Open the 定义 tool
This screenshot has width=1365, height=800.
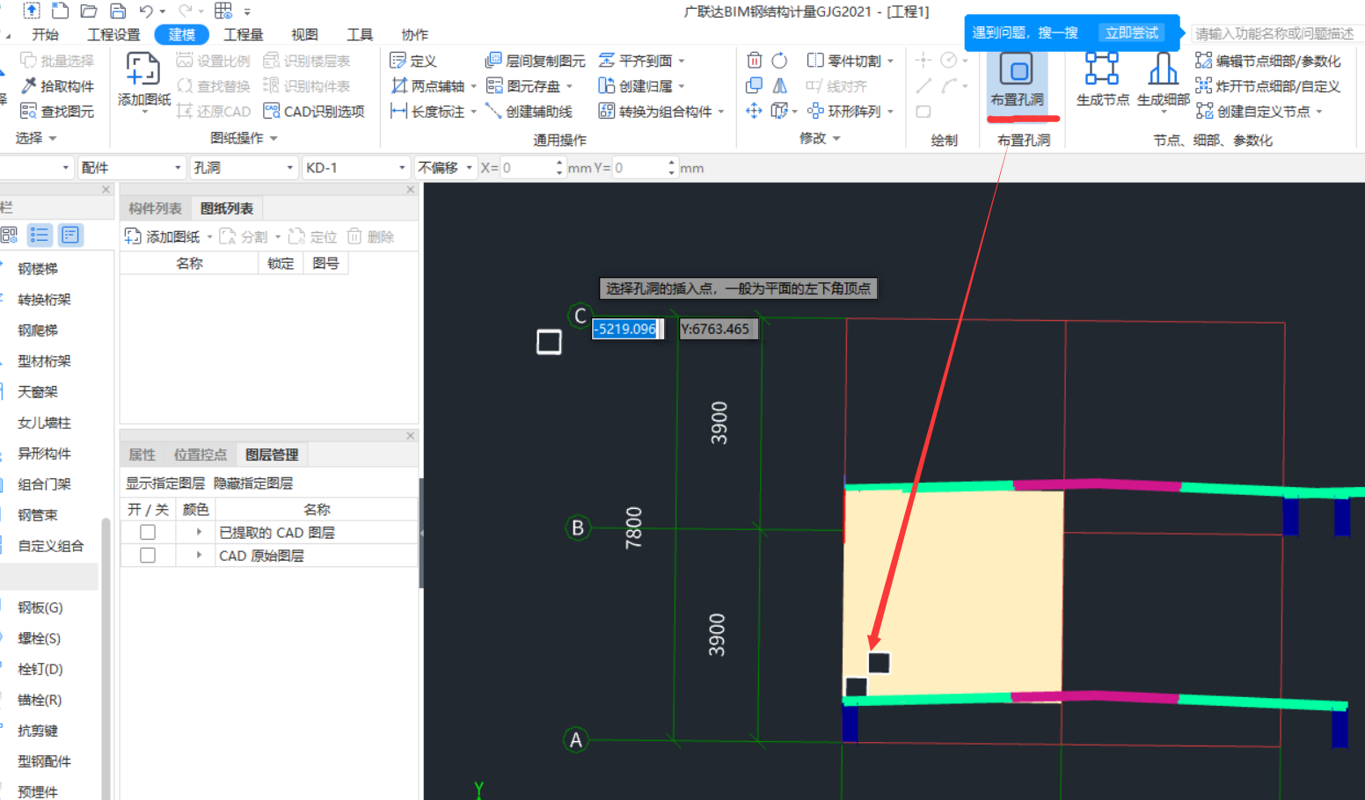(413, 61)
